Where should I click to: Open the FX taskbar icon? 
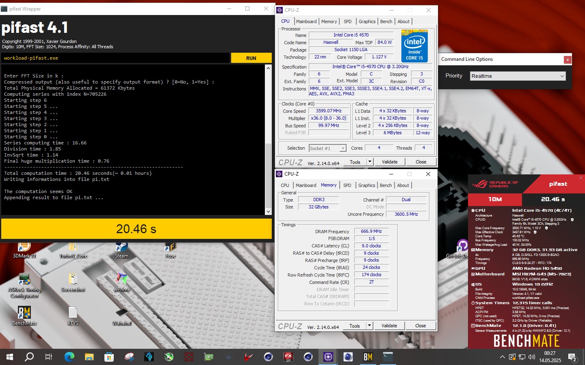click(288, 357)
